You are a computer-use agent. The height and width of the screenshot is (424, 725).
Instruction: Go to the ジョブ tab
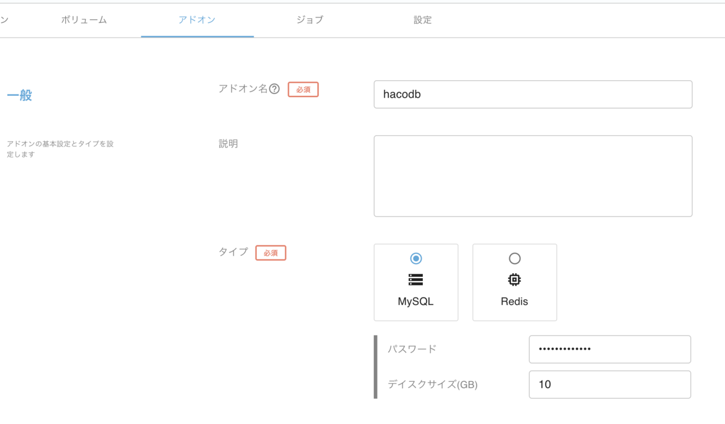[310, 20]
